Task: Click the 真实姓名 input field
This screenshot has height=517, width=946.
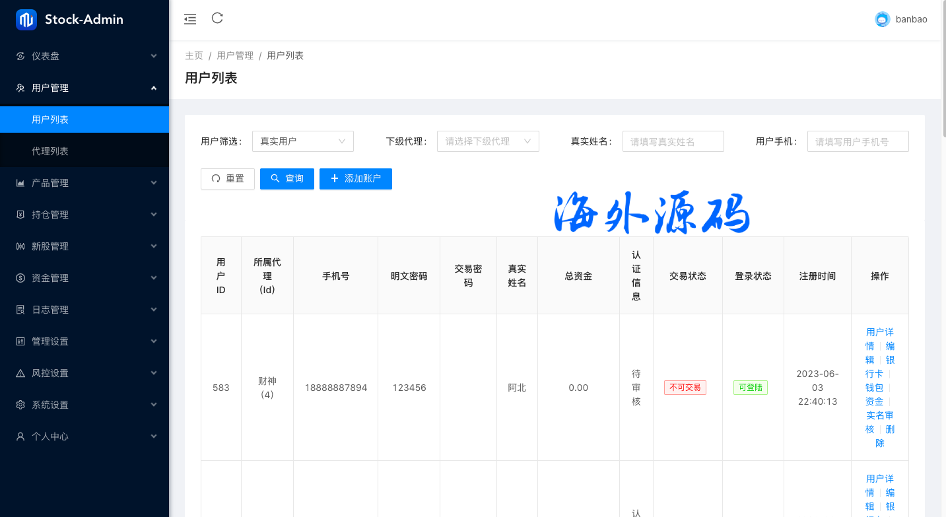Action: (x=673, y=141)
